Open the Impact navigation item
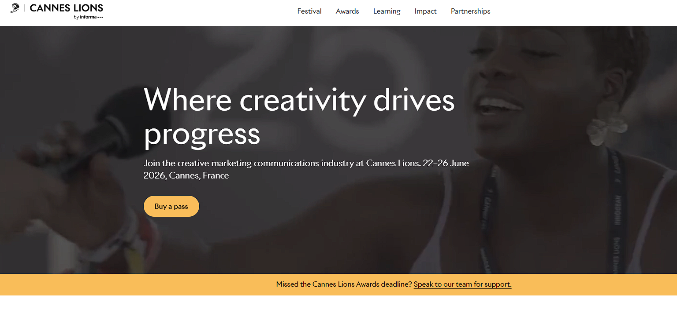 [425, 11]
